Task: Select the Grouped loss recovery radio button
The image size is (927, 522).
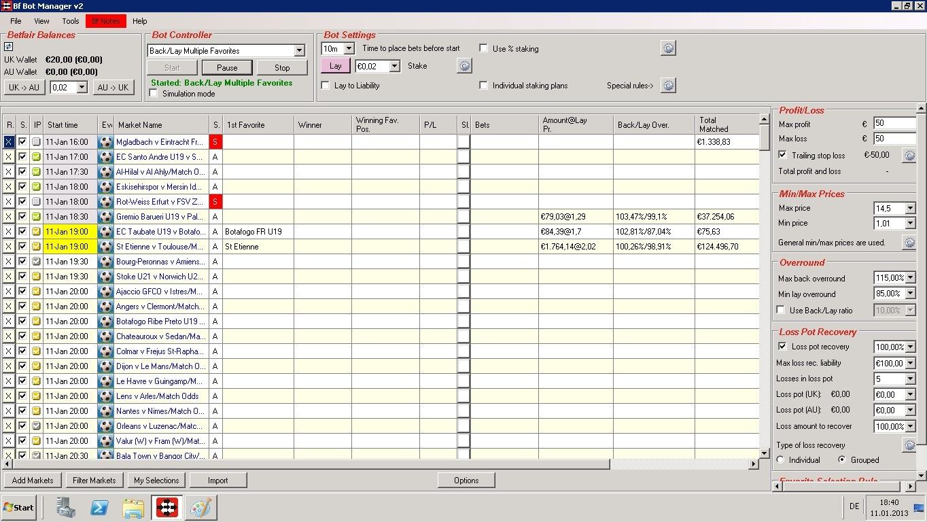Action: click(x=842, y=460)
